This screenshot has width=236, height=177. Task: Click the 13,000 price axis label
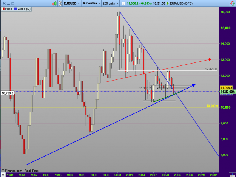tap(225, 60)
